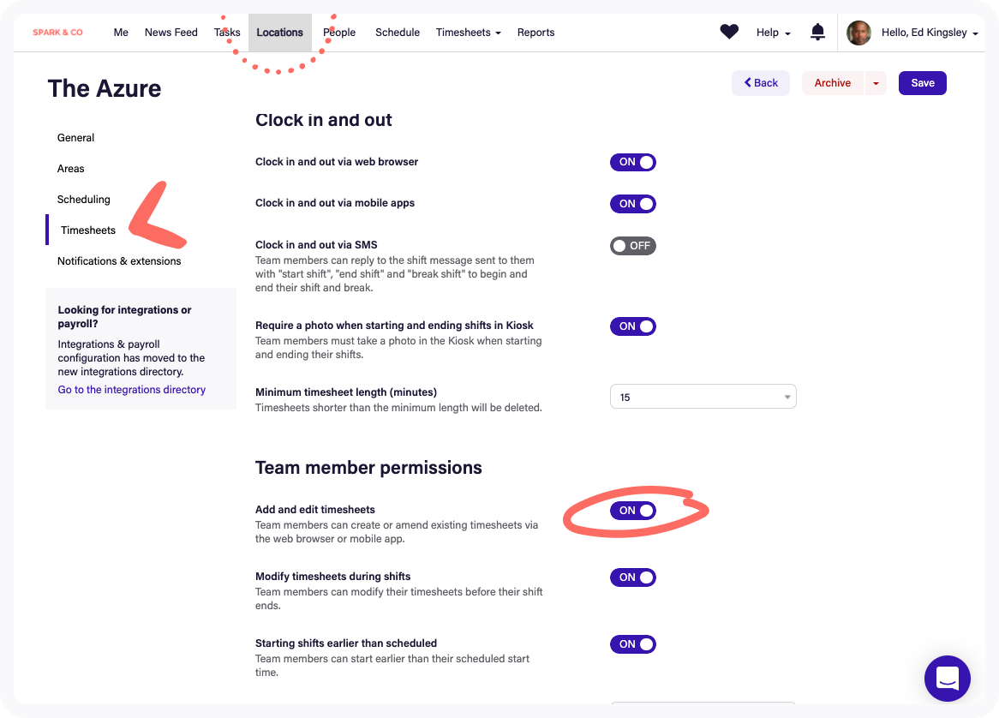Go to the Schedule menu item
999x718 pixels.
tap(398, 33)
